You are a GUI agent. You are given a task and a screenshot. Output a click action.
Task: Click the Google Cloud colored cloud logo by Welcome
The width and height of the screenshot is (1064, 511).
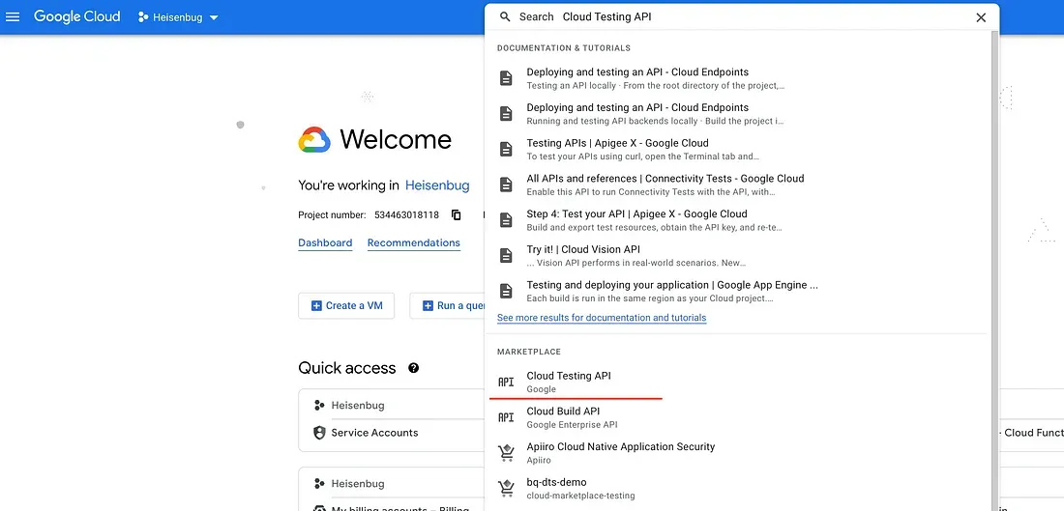tap(314, 140)
